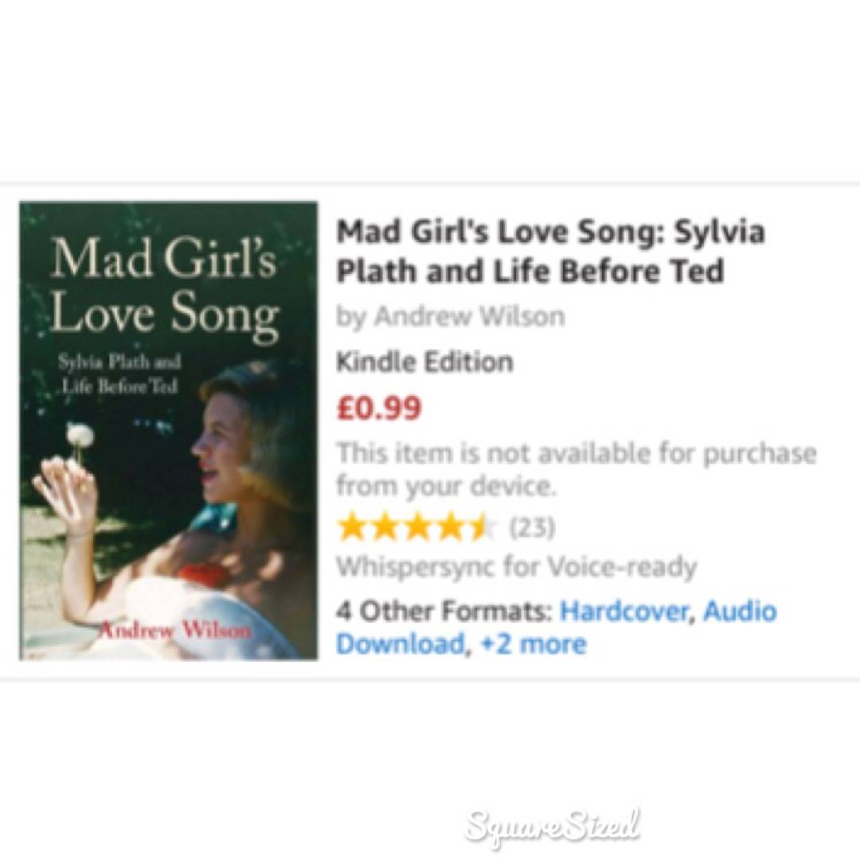The width and height of the screenshot is (860, 860).
Task: Click the first gold star
Action: coord(352,528)
